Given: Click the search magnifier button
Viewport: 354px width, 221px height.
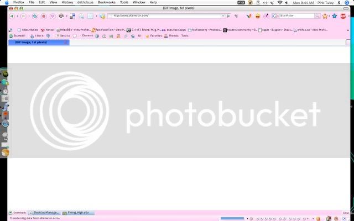Looking at the screenshot, I should click(x=317, y=16).
